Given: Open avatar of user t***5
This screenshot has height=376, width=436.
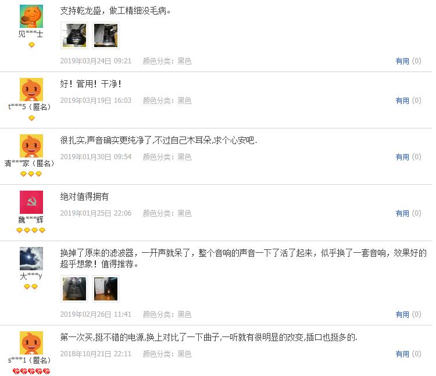Looking at the screenshot, I should tap(31, 89).
